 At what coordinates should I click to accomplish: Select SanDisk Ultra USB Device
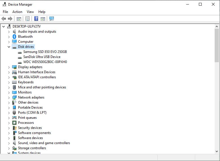[42, 57]
